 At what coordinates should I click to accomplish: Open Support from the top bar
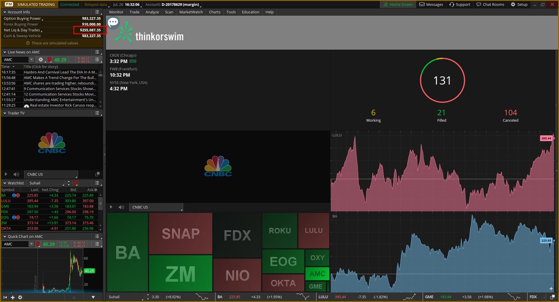(459, 4)
